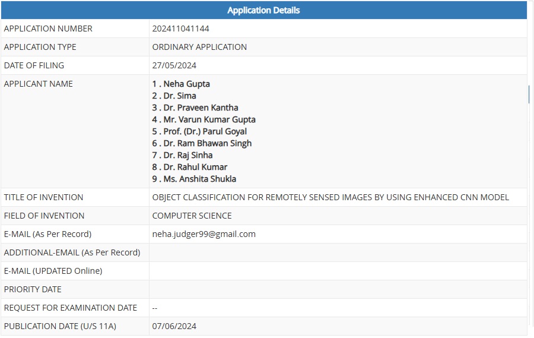This screenshot has height=338, width=534.
Task: Click the COMPUTER SCIENCE field value
Action: [x=192, y=216]
